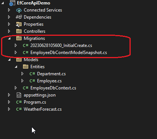Open EmployeeDbContextModelSnapshot.cs file name
This screenshot has width=157, height=139.
click(x=69, y=53)
